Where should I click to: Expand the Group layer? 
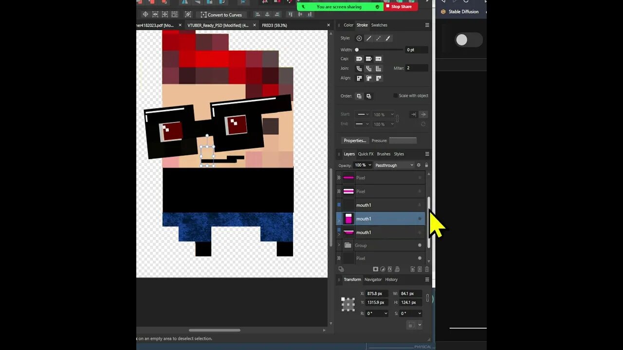coord(339,245)
